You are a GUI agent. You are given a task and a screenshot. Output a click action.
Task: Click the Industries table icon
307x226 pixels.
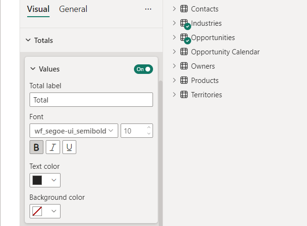tap(184, 23)
